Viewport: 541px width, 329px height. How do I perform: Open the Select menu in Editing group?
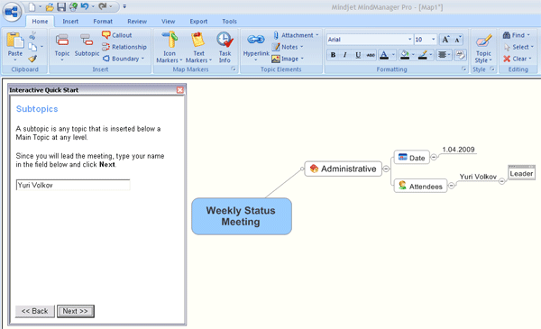(518, 47)
